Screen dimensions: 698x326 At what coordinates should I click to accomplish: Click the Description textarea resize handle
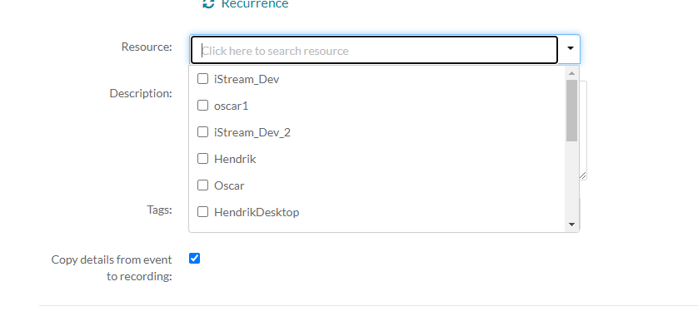(x=583, y=175)
